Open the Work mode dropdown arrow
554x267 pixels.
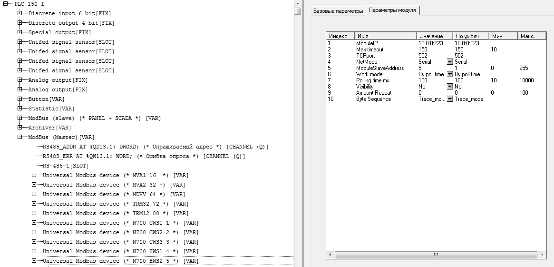coord(450,74)
